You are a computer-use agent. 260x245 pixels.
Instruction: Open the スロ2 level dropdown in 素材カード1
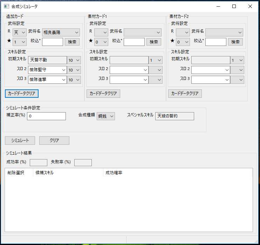click(156, 70)
